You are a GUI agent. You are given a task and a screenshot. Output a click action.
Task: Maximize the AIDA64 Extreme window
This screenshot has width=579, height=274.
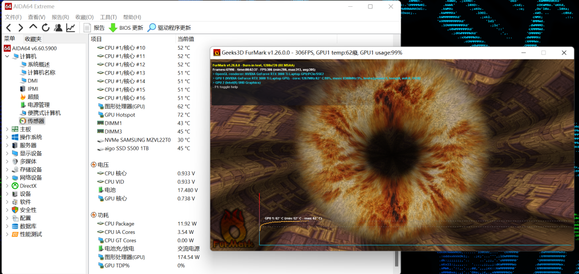(x=370, y=7)
